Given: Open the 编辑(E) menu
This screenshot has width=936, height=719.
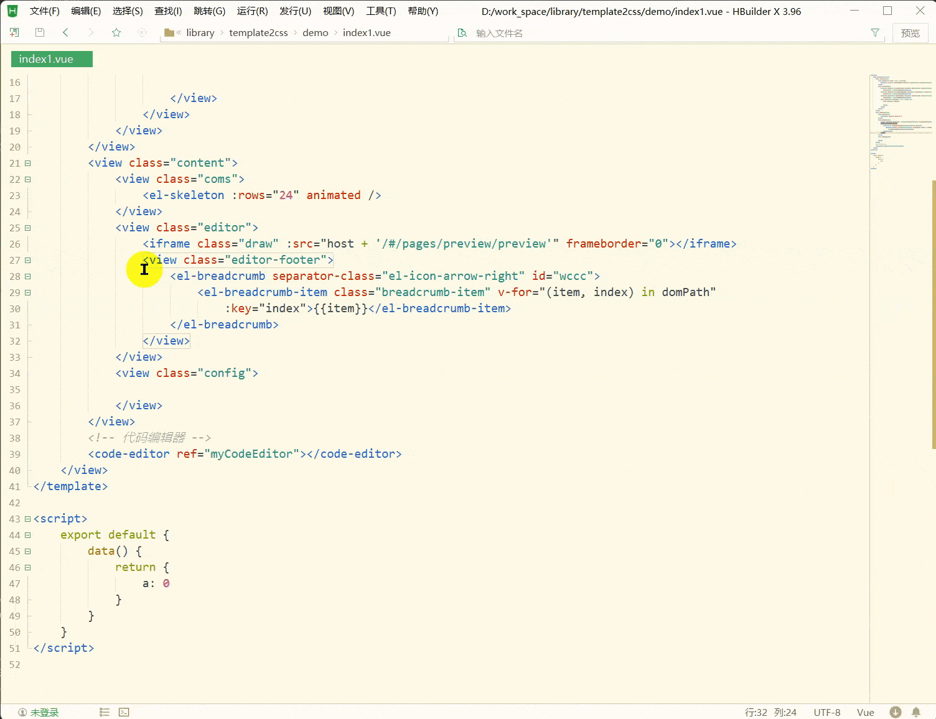Looking at the screenshot, I should pos(86,11).
